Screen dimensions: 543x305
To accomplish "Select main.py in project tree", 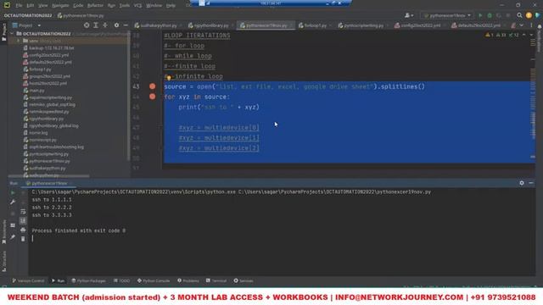I will pos(36,91).
